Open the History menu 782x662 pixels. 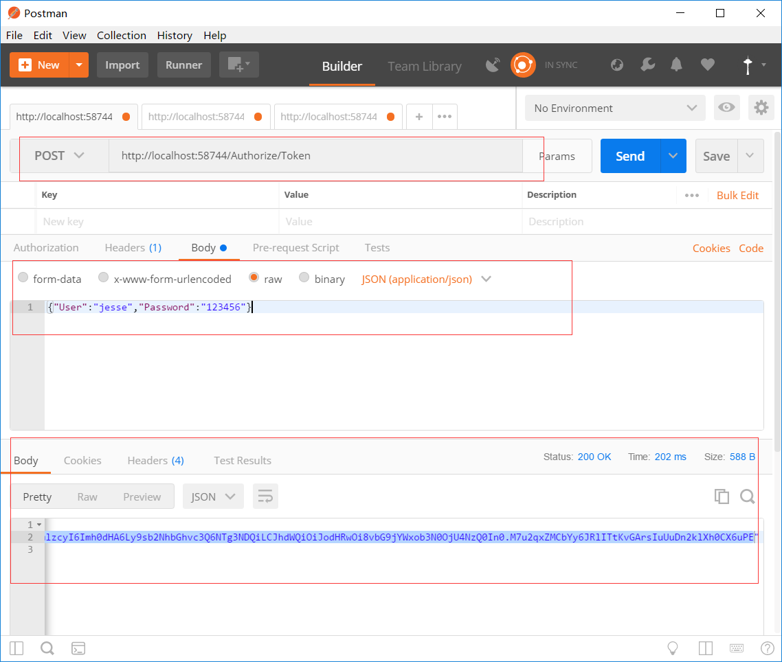[x=175, y=36]
